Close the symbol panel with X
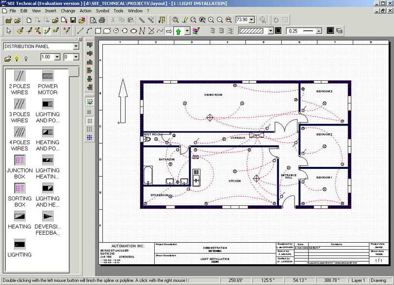The height and width of the screenshot is (285, 394). [80, 39]
